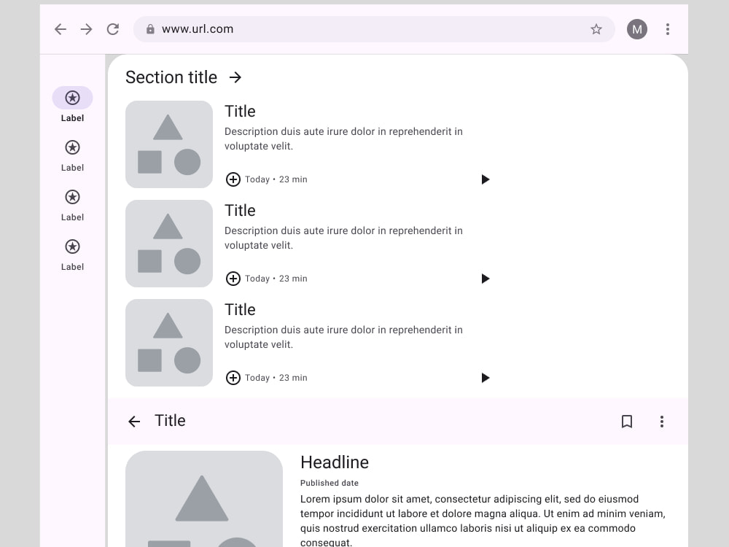Open the second Title item's description link
Image resolution: width=729 pixels, height=547 pixels.
343,238
